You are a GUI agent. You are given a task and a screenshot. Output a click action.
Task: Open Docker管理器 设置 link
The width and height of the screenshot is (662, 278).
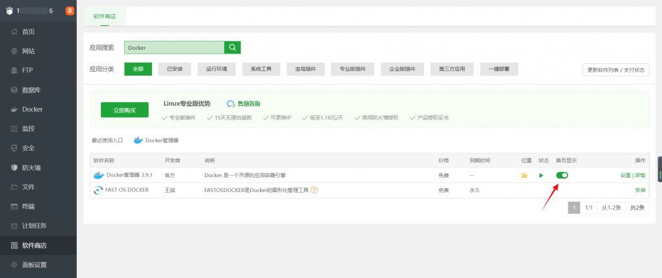click(625, 175)
